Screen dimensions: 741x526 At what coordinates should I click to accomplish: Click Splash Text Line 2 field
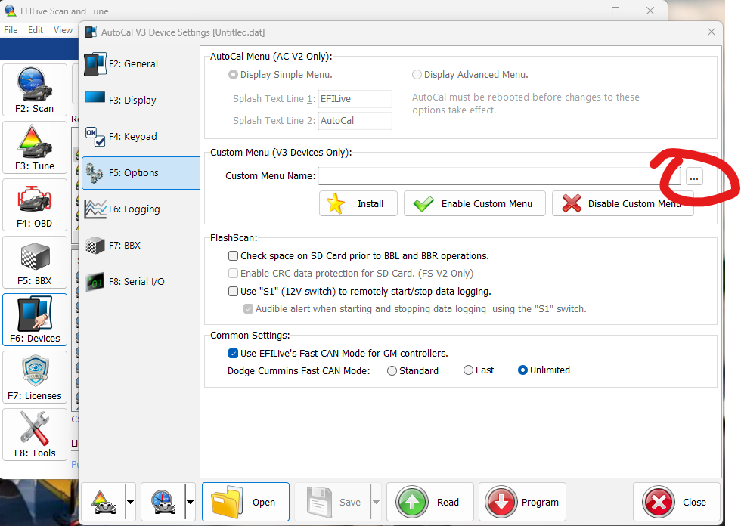point(355,121)
